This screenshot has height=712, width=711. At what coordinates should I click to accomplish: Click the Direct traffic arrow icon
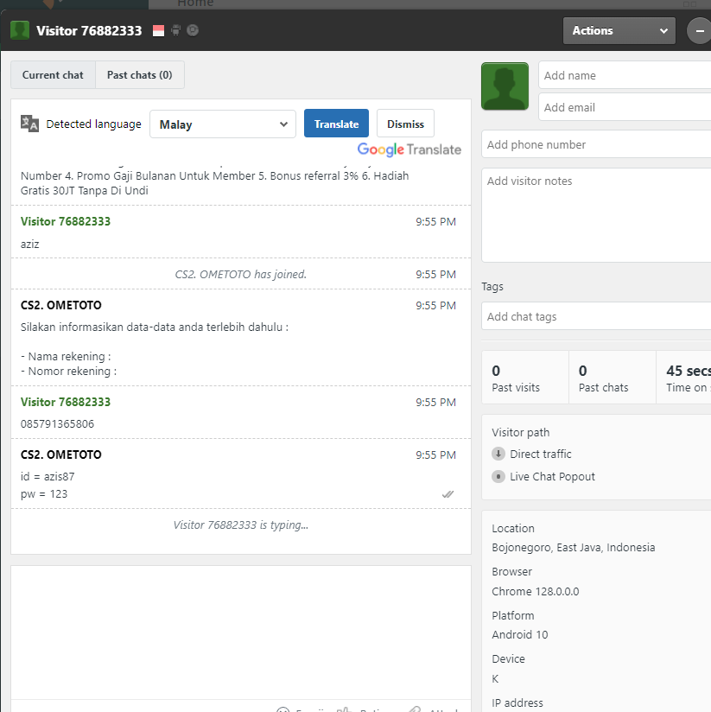tap(498, 454)
